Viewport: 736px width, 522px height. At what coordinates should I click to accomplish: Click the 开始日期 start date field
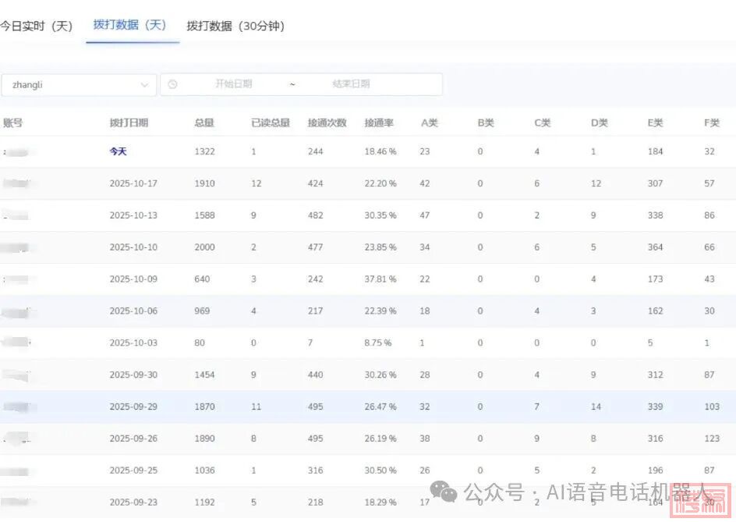coord(233,84)
